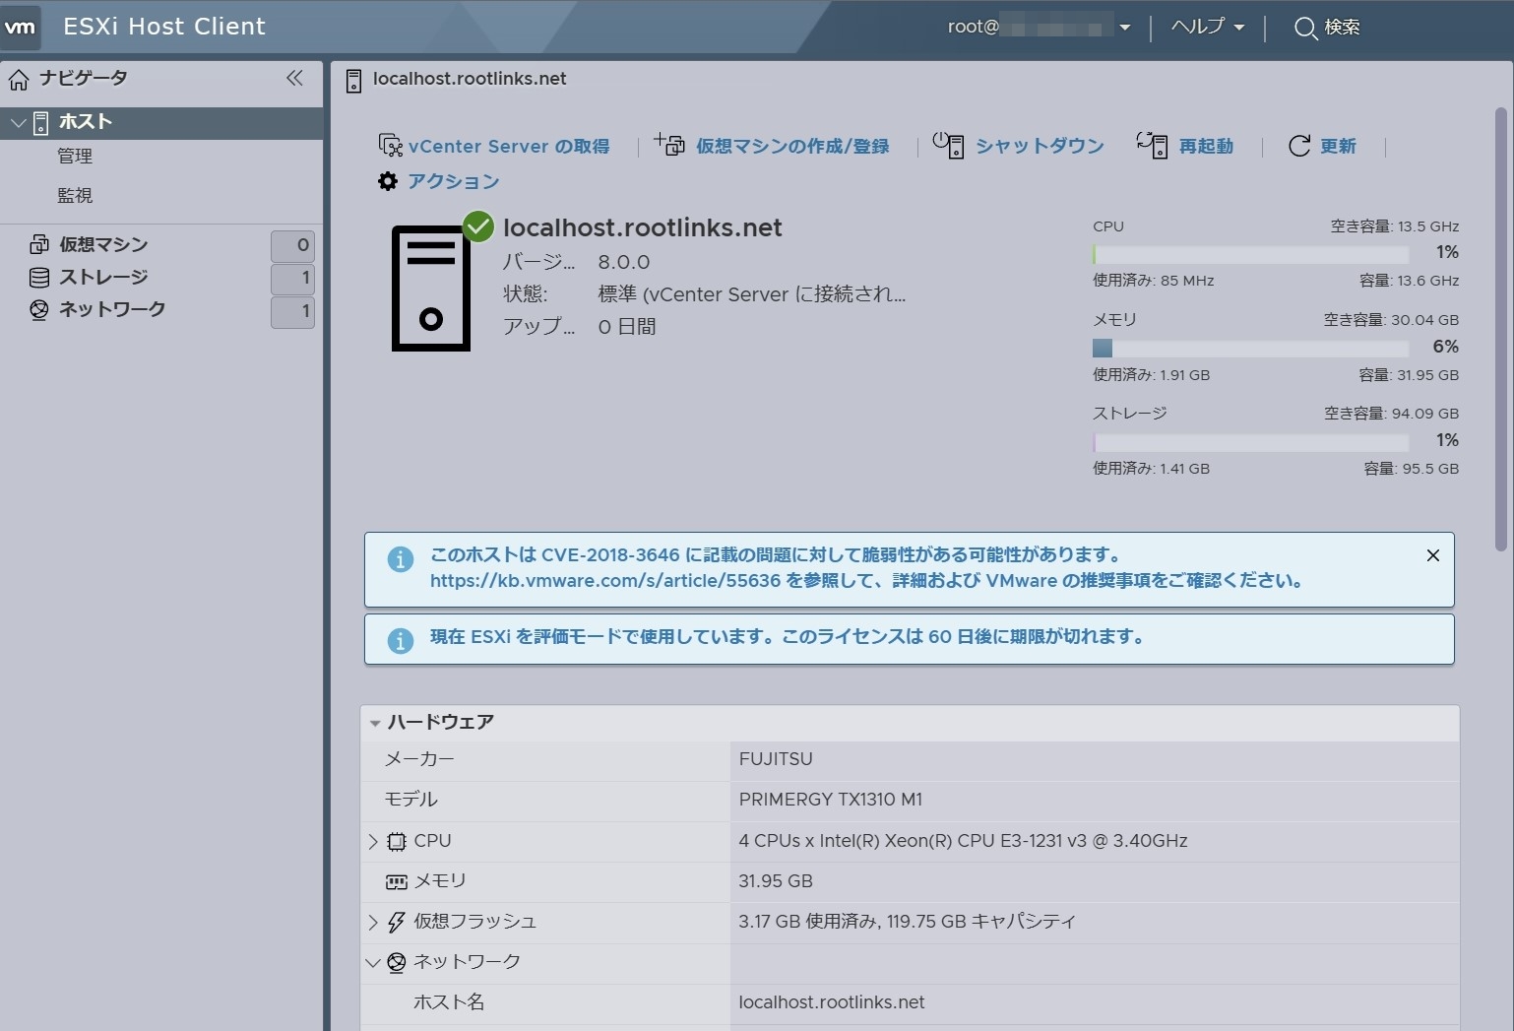Image resolution: width=1514 pixels, height=1031 pixels.
Task: Click the green check status badge
Action: coord(478,226)
